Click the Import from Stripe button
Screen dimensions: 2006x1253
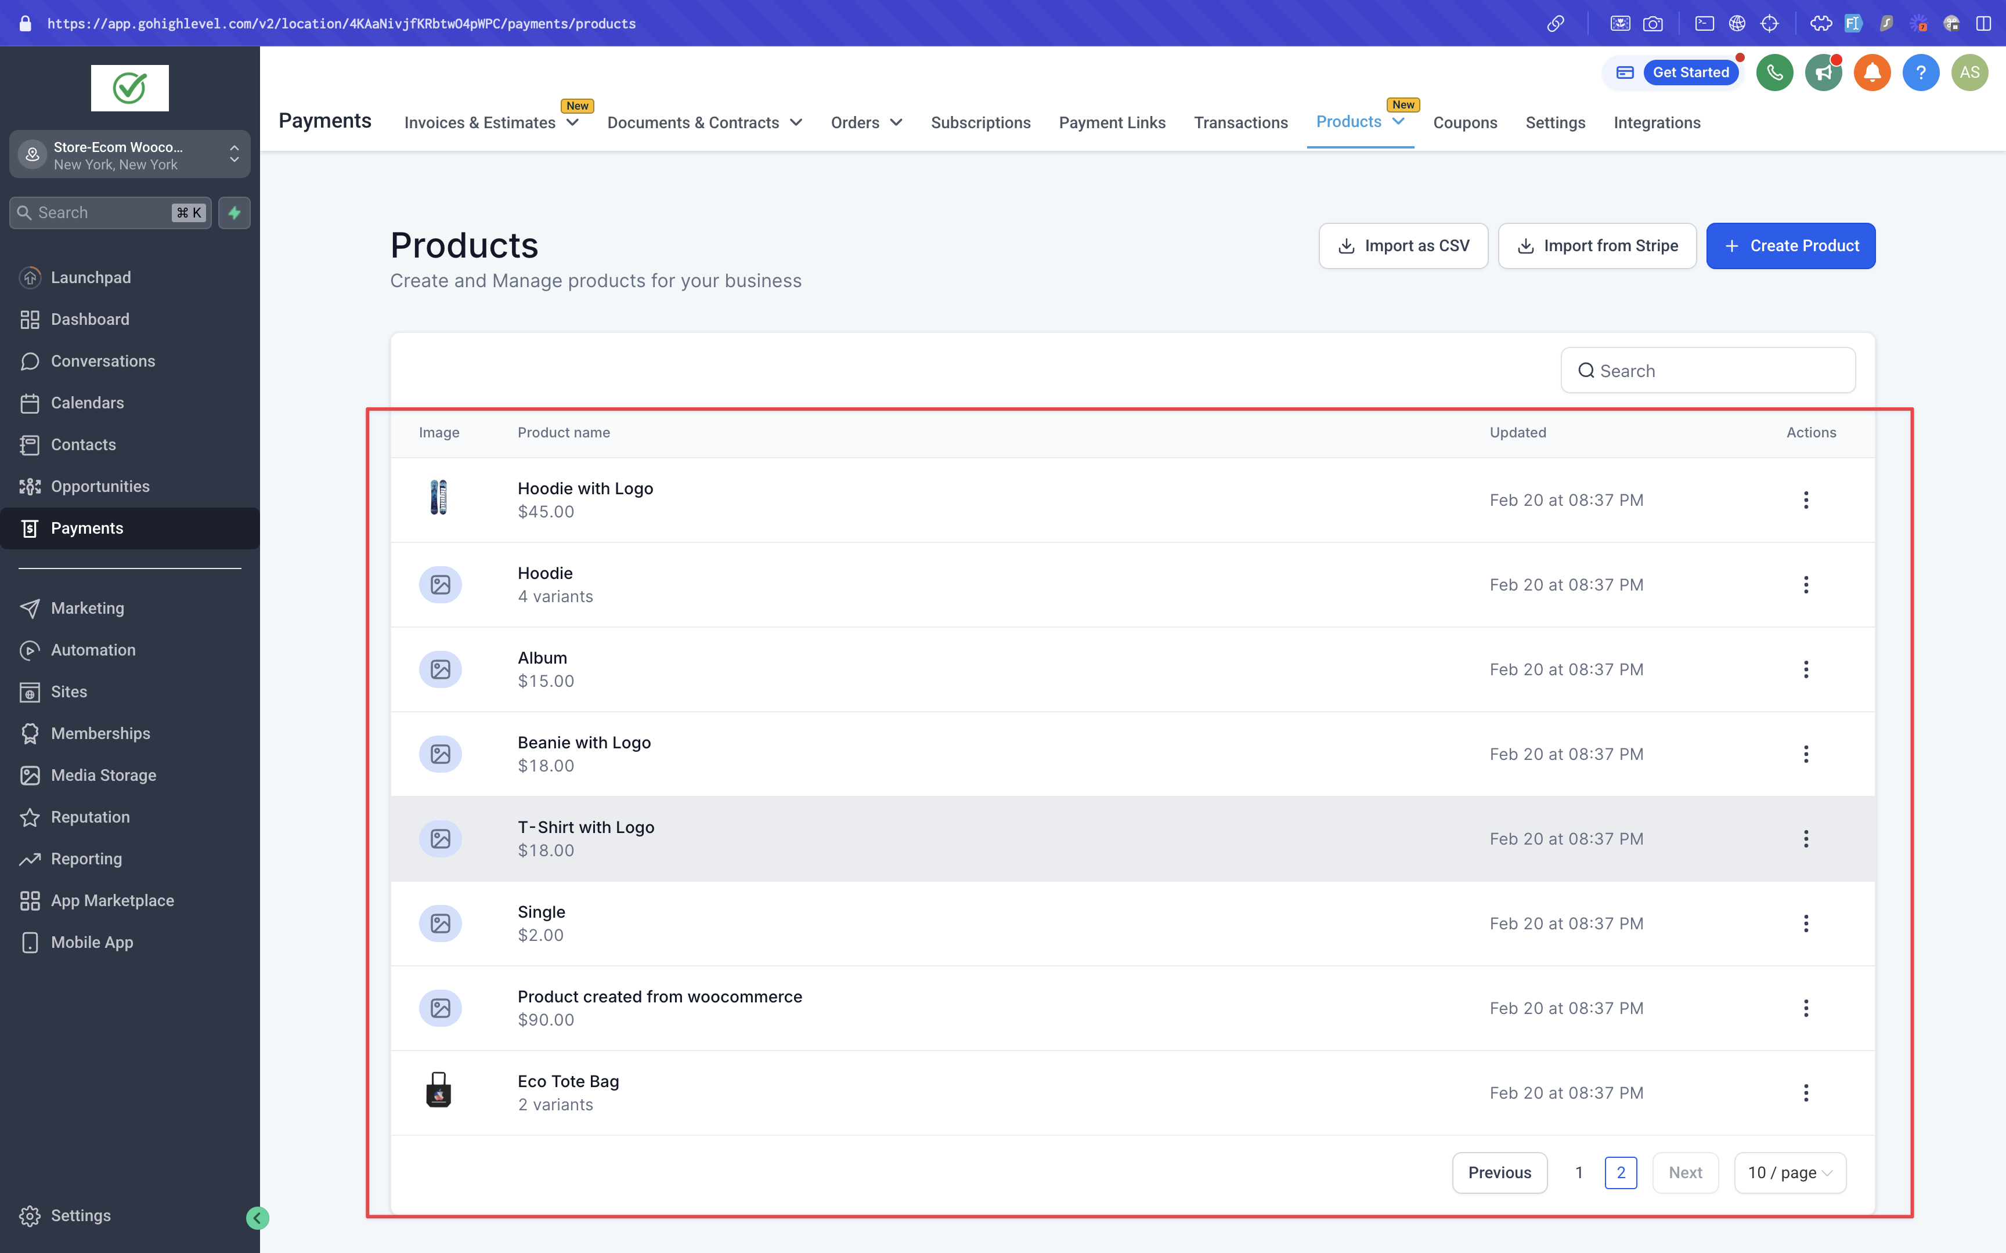1597,246
